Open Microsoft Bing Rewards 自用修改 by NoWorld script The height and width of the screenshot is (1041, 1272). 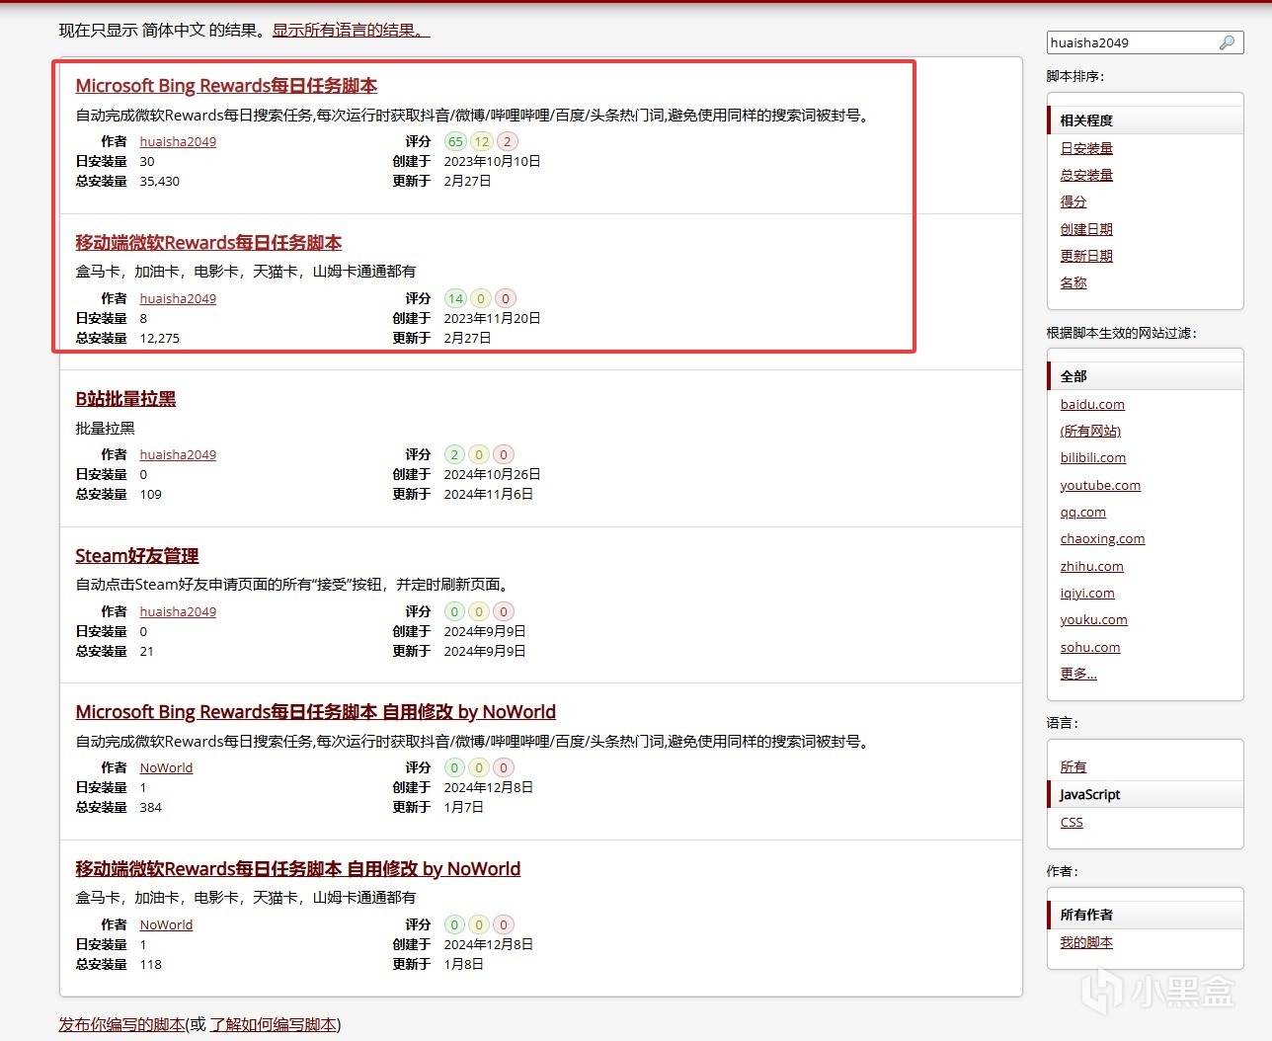316,712
